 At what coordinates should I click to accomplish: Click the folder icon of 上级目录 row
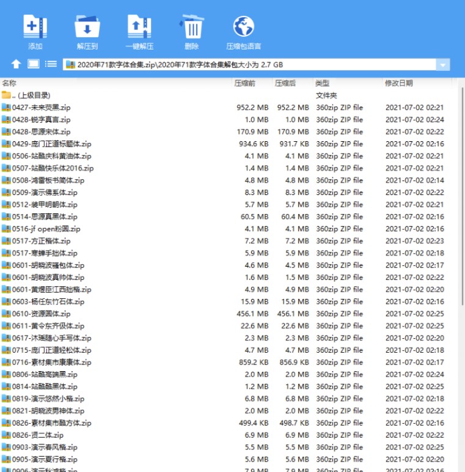tap(6, 95)
